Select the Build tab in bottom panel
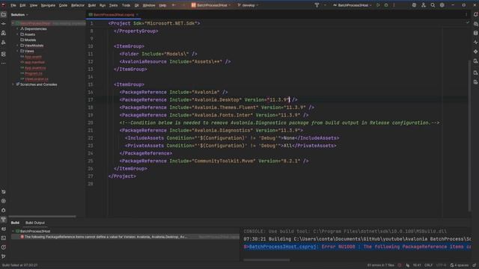The width and height of the screenshot is (479, 269). [15, 223]
